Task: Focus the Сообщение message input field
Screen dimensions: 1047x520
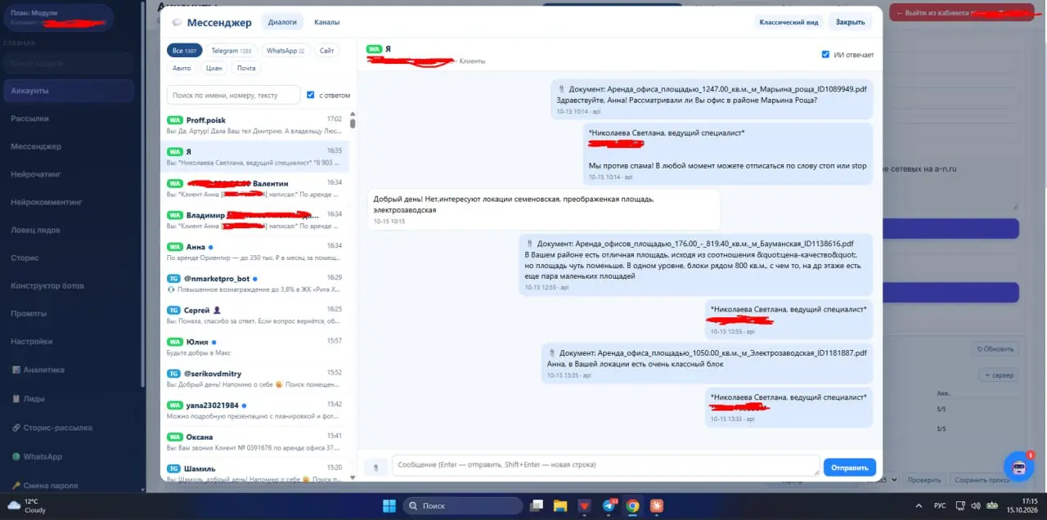Action: coord(606,465)
